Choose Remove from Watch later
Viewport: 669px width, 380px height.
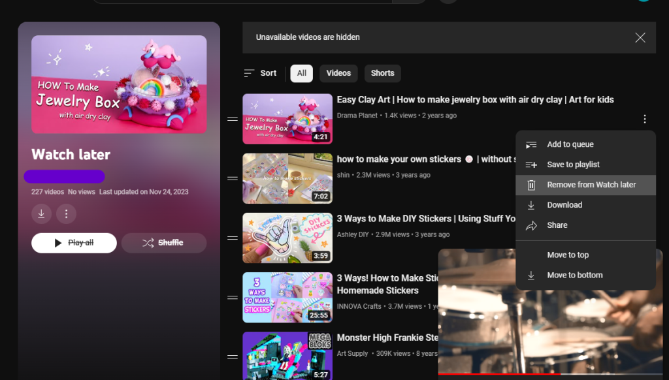point(585,185)
